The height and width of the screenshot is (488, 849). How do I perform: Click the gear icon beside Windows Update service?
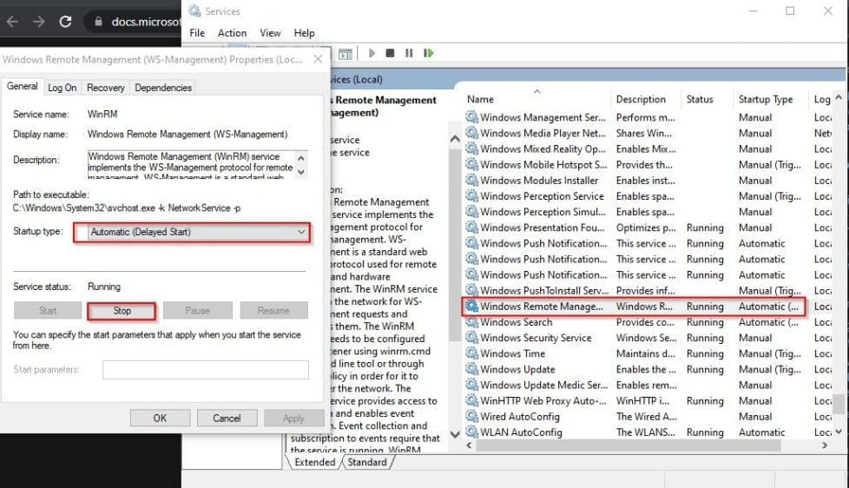click(471, 369)
